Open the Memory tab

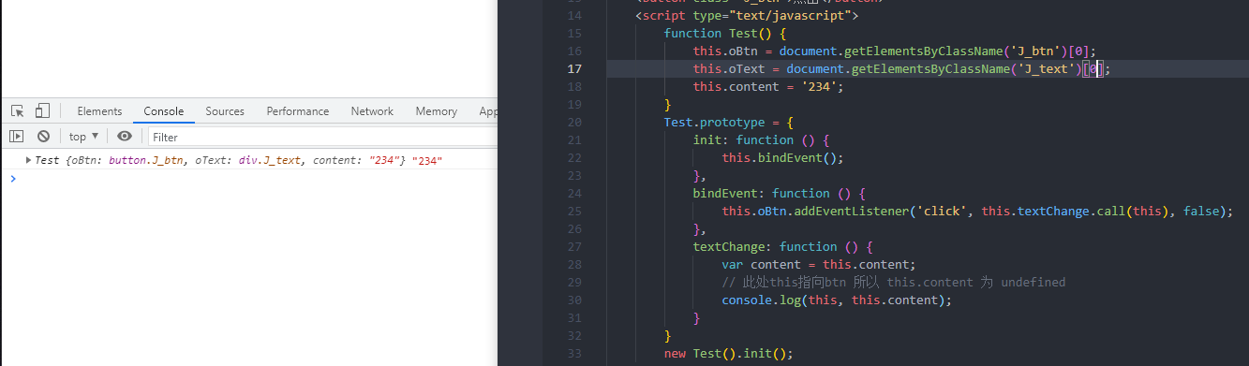(x=436, y=111)
